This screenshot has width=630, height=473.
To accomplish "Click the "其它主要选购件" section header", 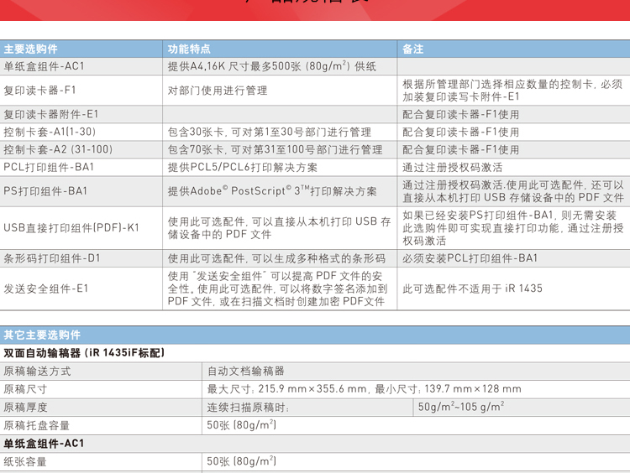I will click(43, 335).
